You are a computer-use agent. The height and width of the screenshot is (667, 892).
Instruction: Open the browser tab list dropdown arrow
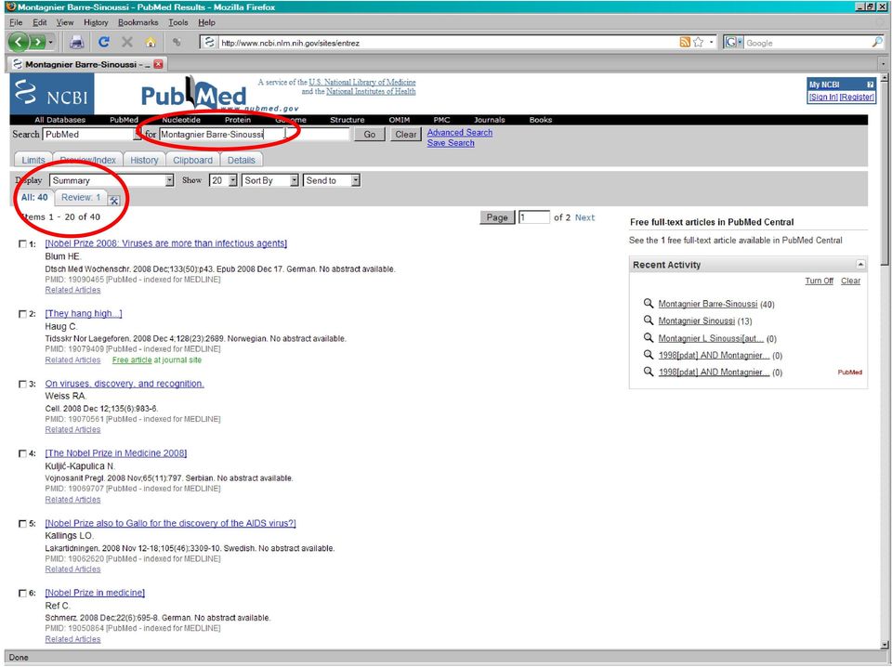883,64
